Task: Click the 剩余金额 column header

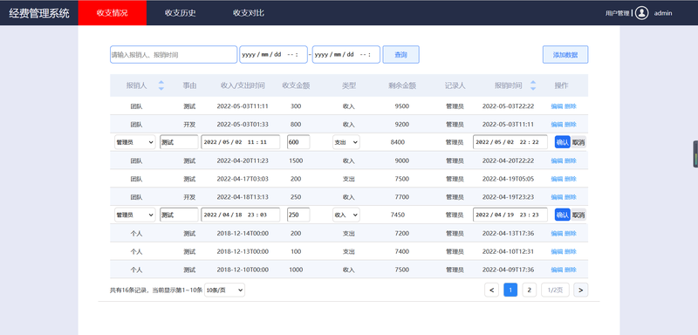Action: tap(402, 85)
